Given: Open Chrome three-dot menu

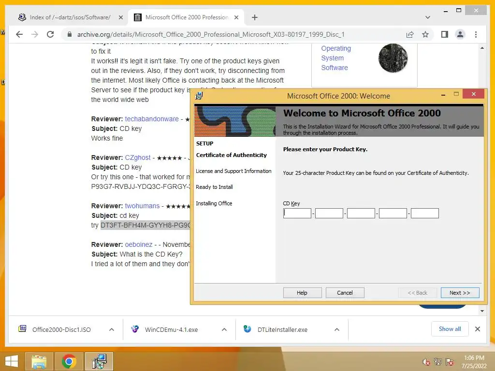Looking at the screenshot, I should point(476,34).
